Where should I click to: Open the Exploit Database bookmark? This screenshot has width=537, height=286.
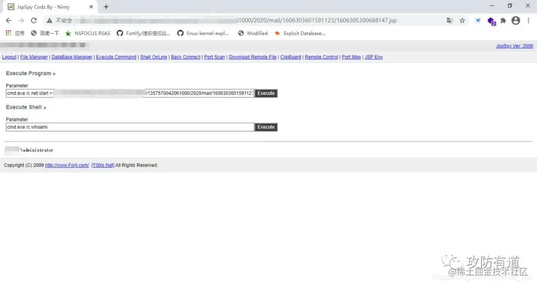[300, 33]
